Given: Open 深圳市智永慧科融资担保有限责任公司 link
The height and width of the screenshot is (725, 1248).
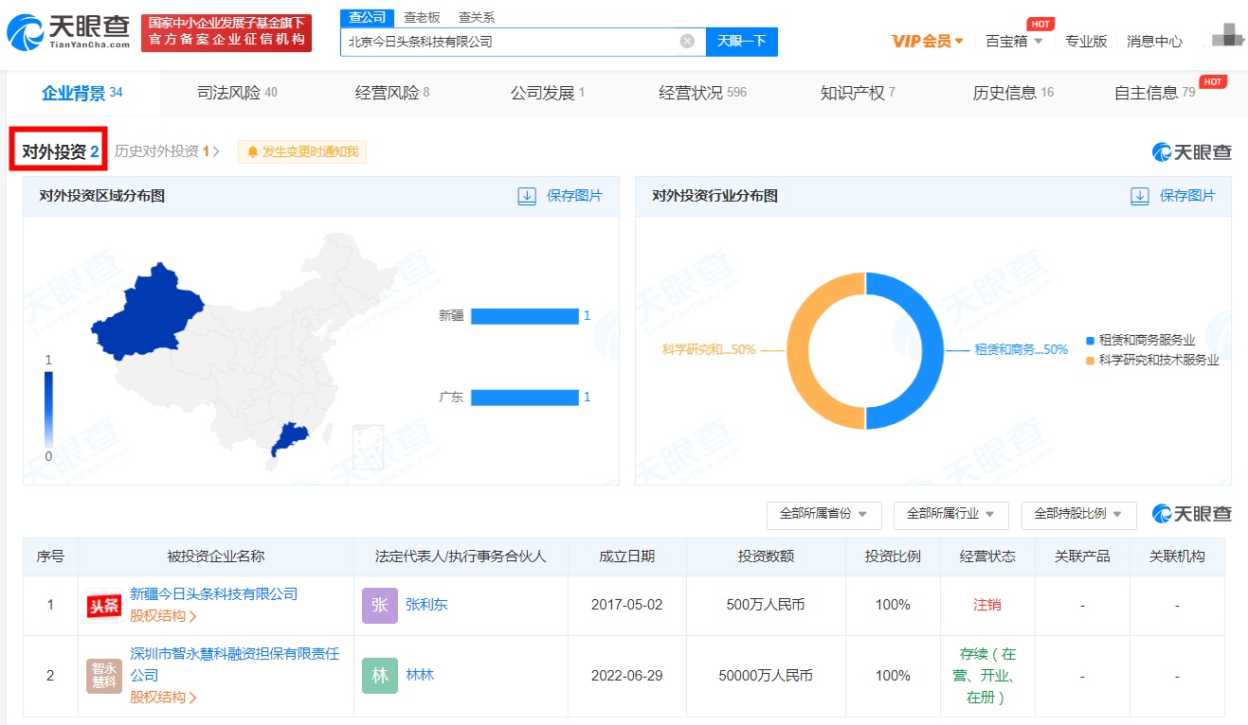Looking at the screenshot, I should coord(234,664).
